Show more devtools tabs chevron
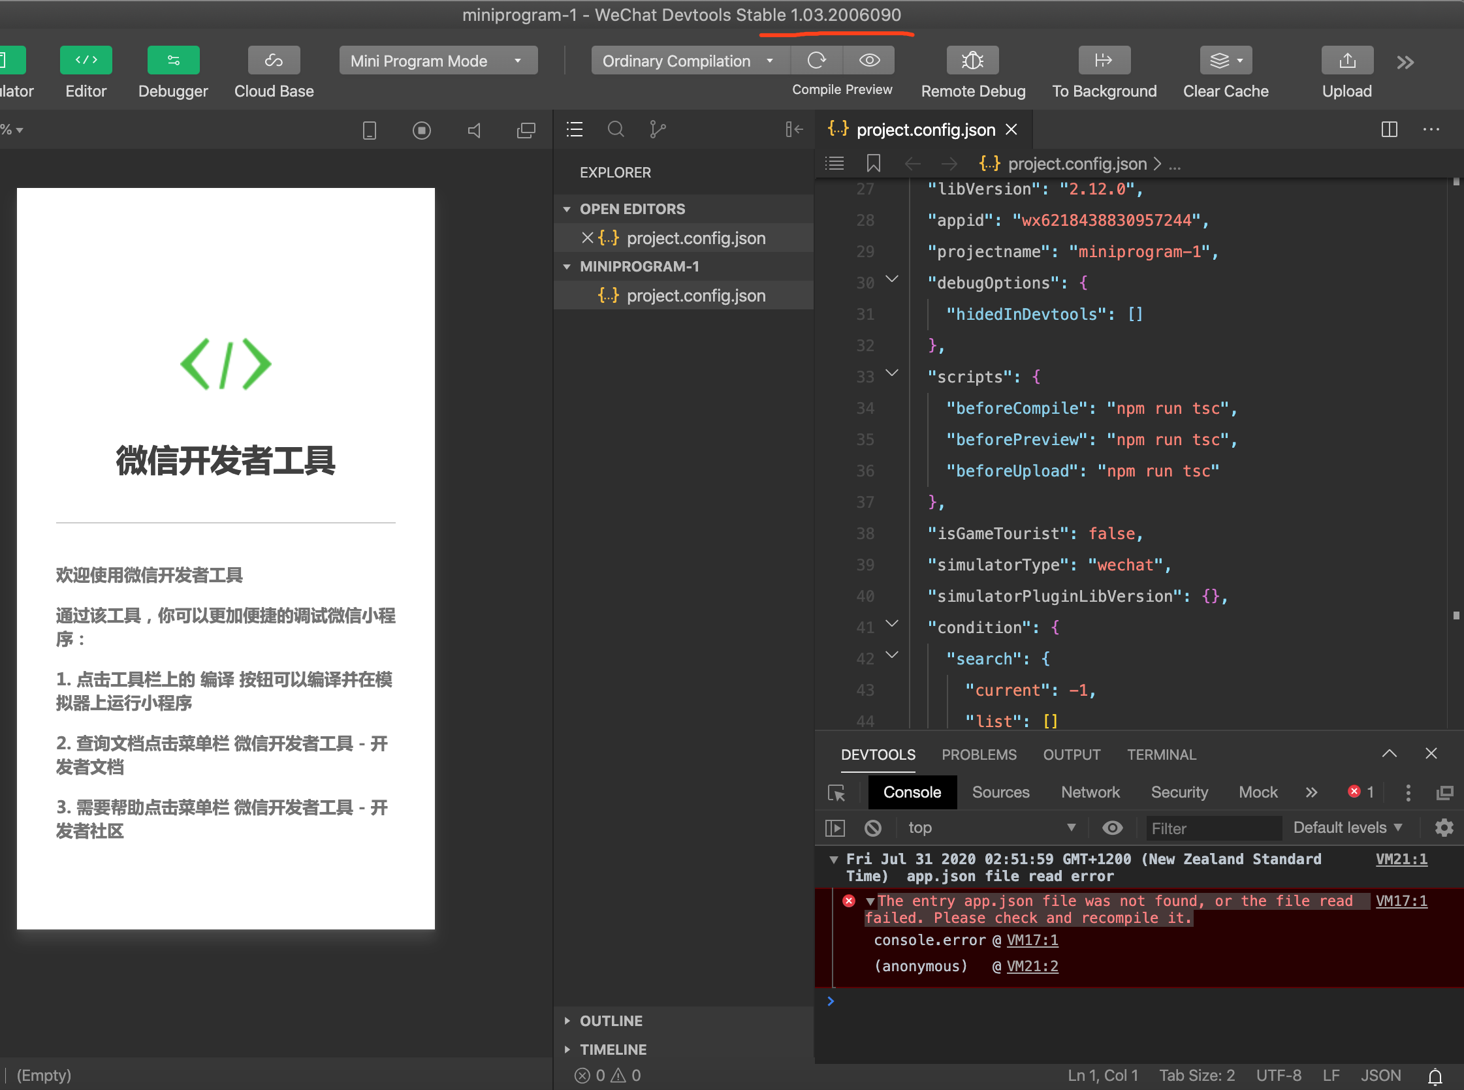 point(1312,792)
